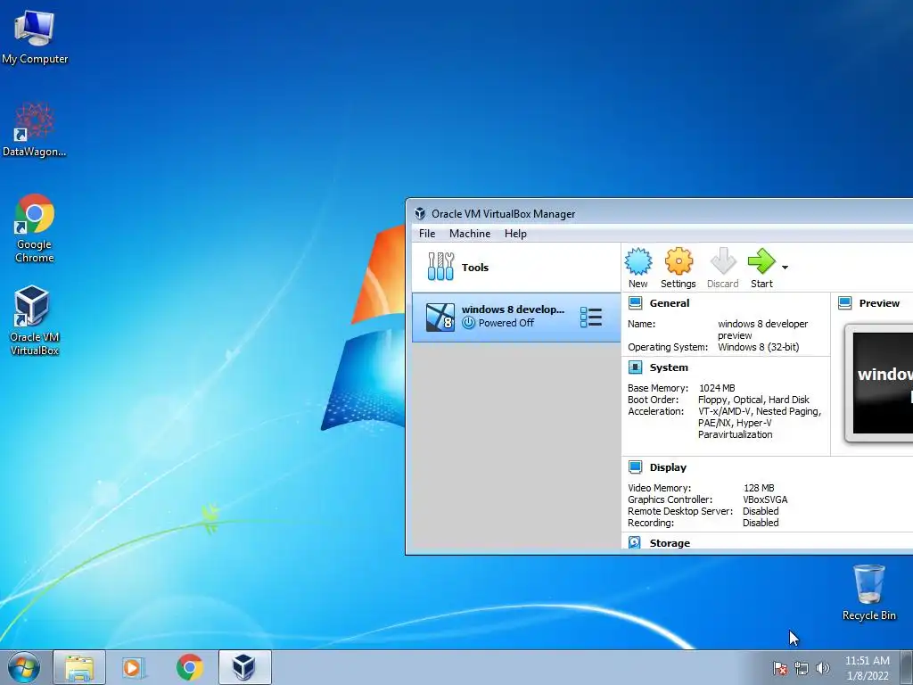This screenshot has width=913, height=685.
Task: Click the Recording Disabled value
Action: coord(761,523)
